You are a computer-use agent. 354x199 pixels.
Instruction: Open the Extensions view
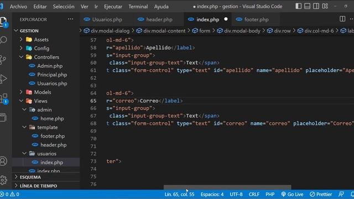pyautogui.click(x=4, y=99)
